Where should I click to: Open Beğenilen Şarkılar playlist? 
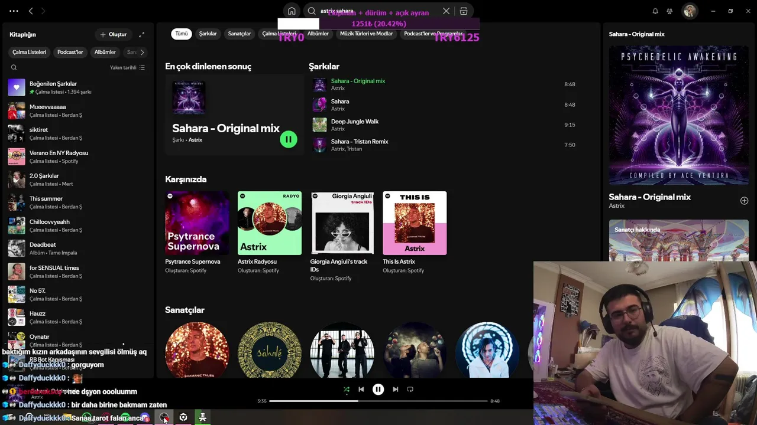point(77,87)
